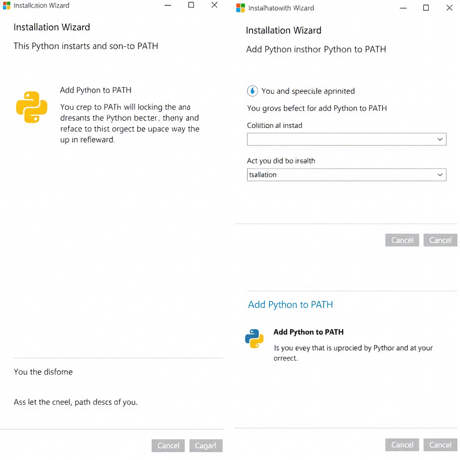Screen dimensions: 460x460
Task: Click the Windows logo in 'Instalhatowith Wizard' title bar
Action: point(240,8)
